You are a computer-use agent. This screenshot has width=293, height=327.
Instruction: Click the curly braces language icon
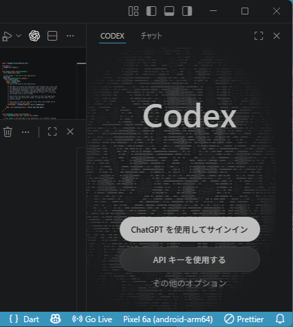[14, 319]
